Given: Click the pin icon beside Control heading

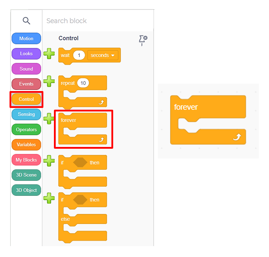Looking at the screenshot, I should click(x=143, y=40).
